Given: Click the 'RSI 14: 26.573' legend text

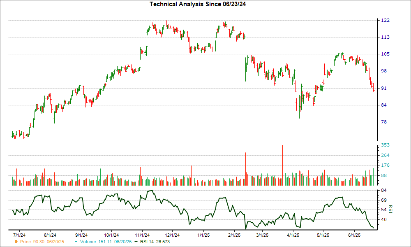Looking at the screenshot, I should (155, 242).
